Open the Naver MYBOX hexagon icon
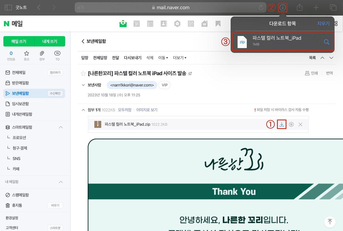Viewport: 343px width, 231px height. [177, 23]
